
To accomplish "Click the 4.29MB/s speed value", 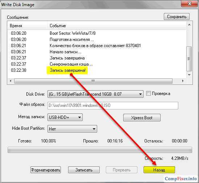I will 179,158.
